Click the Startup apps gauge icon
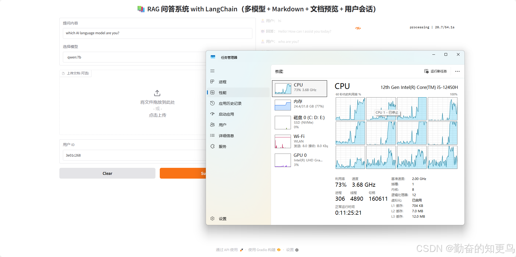 (x=212, y=114)
